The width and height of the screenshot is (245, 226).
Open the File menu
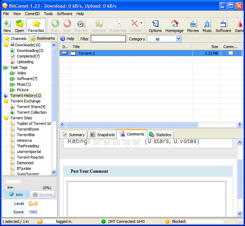pyautogui.click(x=6, y=14)
